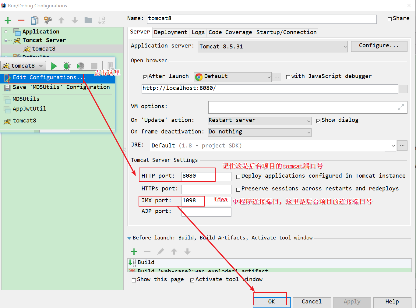Start debugging with the green bug icon
Image resolution: width=416 pixels, height=308 pixels.
(67, 66)
